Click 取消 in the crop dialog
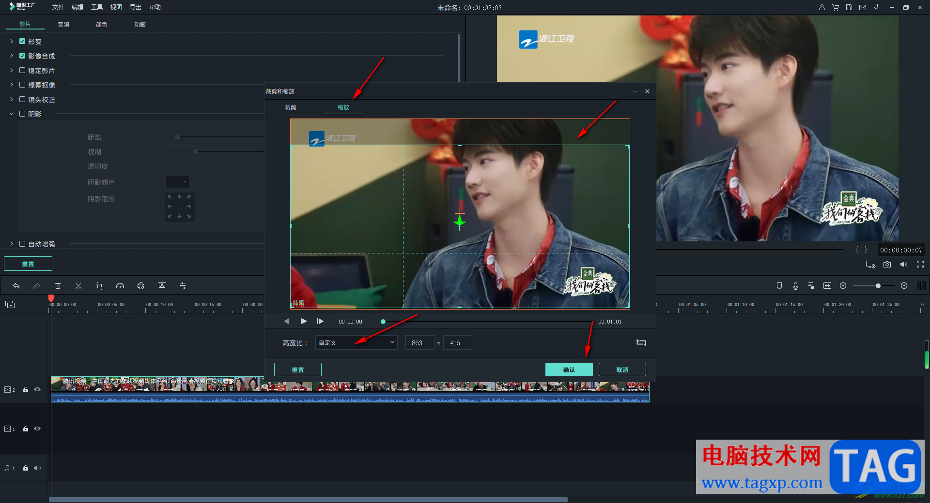 click(622, 370)
